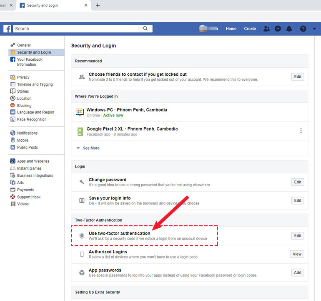Viewport: 321px width, 301px height.
Task: Close the Security and Login browser tab
Action: (86, 5)
